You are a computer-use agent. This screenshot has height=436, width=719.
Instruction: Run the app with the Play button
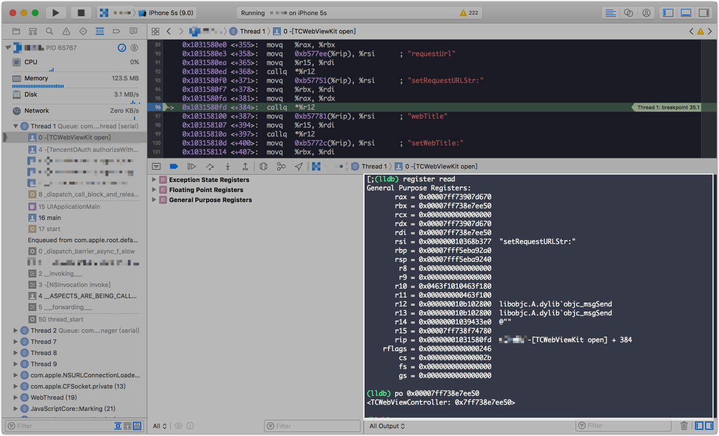point(55,13)
